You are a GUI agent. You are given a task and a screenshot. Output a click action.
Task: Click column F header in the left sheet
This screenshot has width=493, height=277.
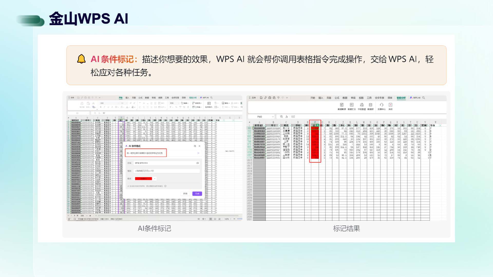pyautogui.click(x=121, y=118)
